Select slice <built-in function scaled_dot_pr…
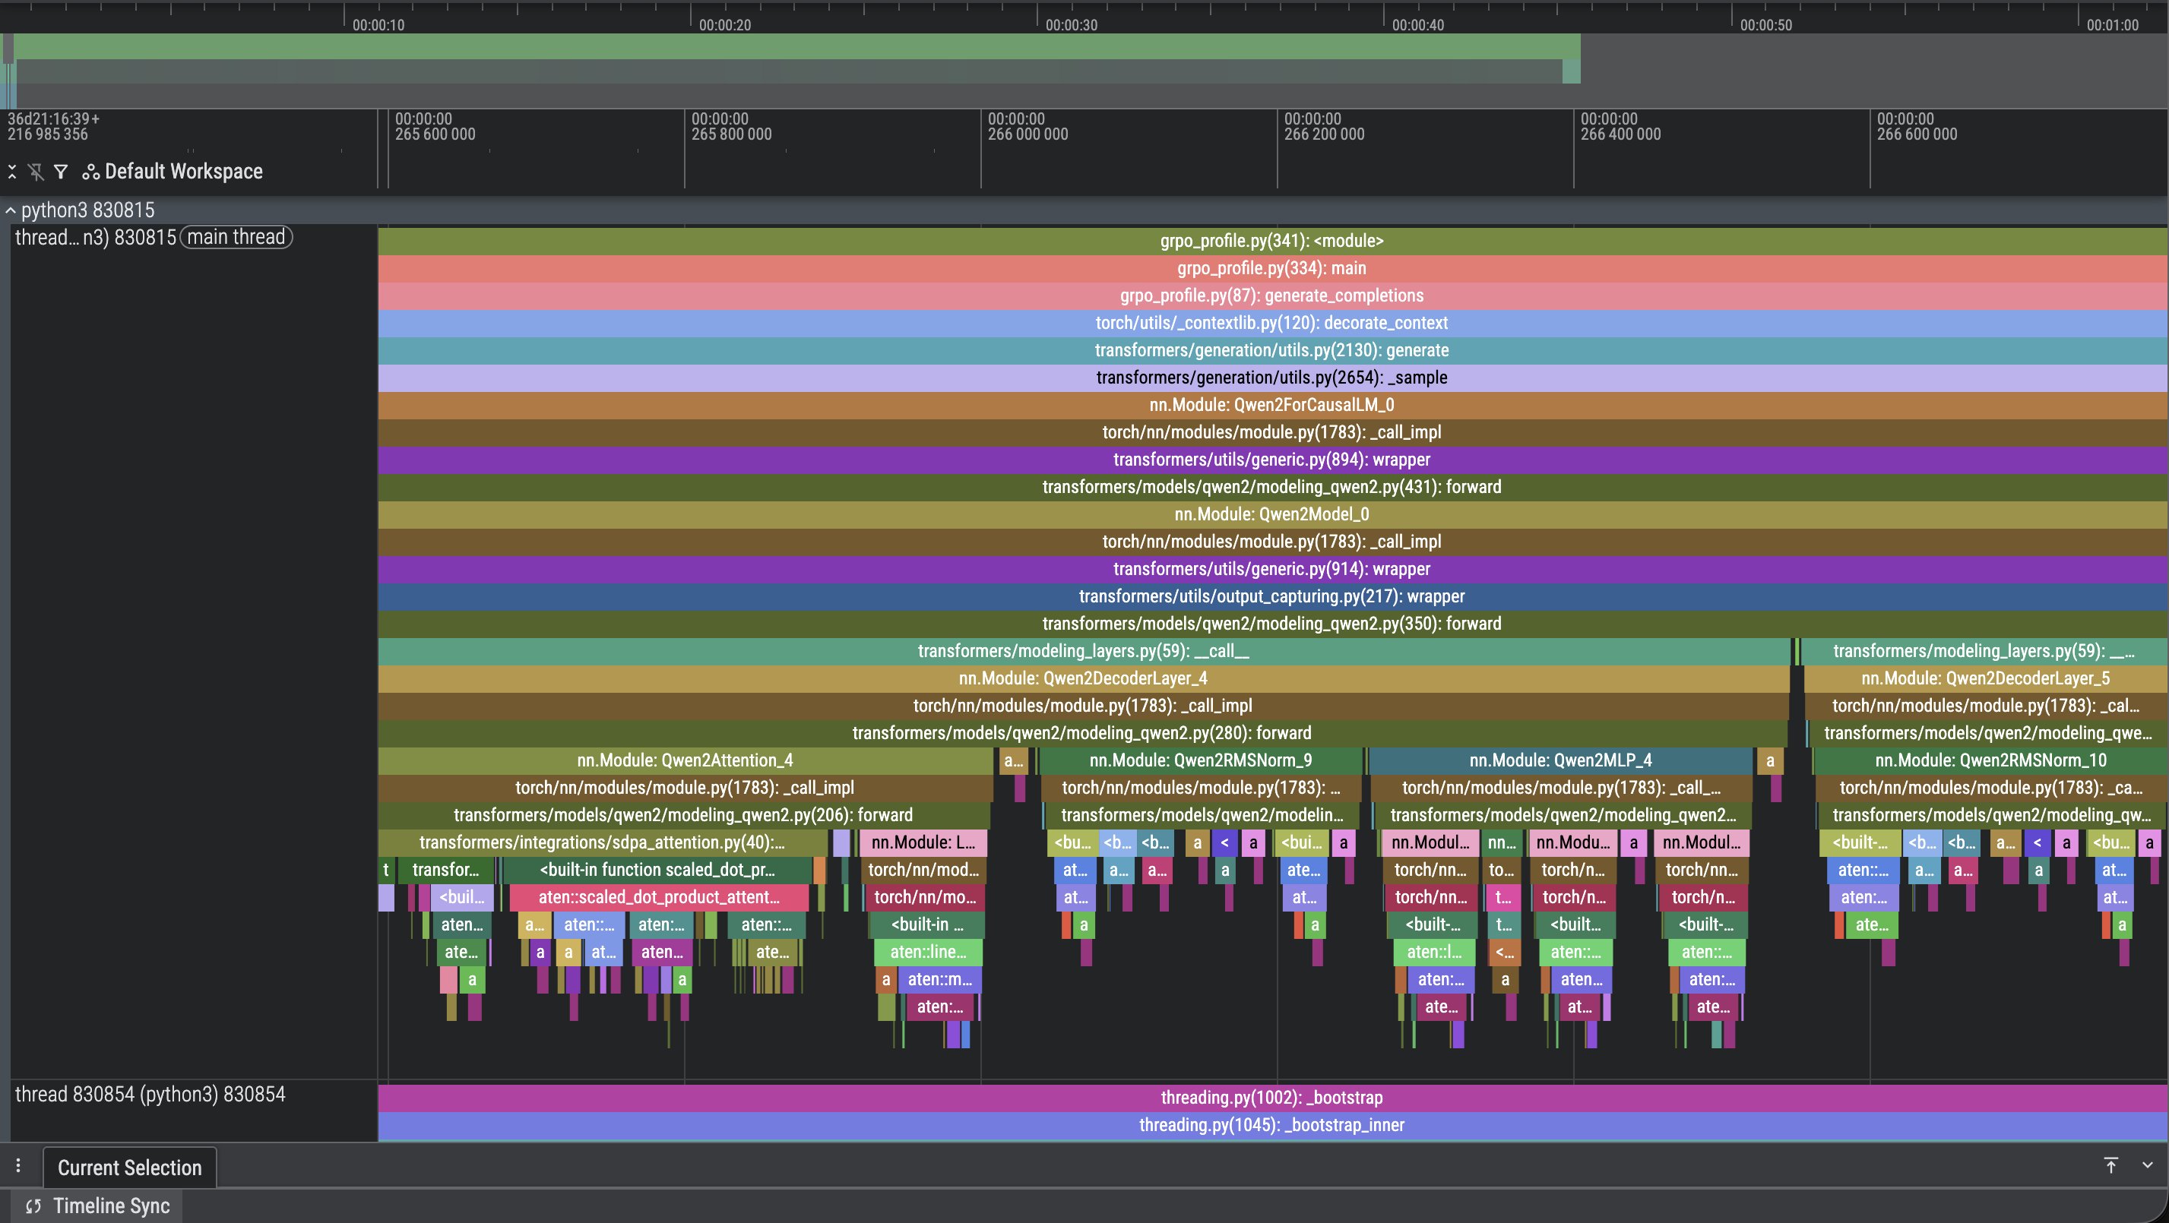The height and width of the screenshot is (1223, 2169). [657, 871]
